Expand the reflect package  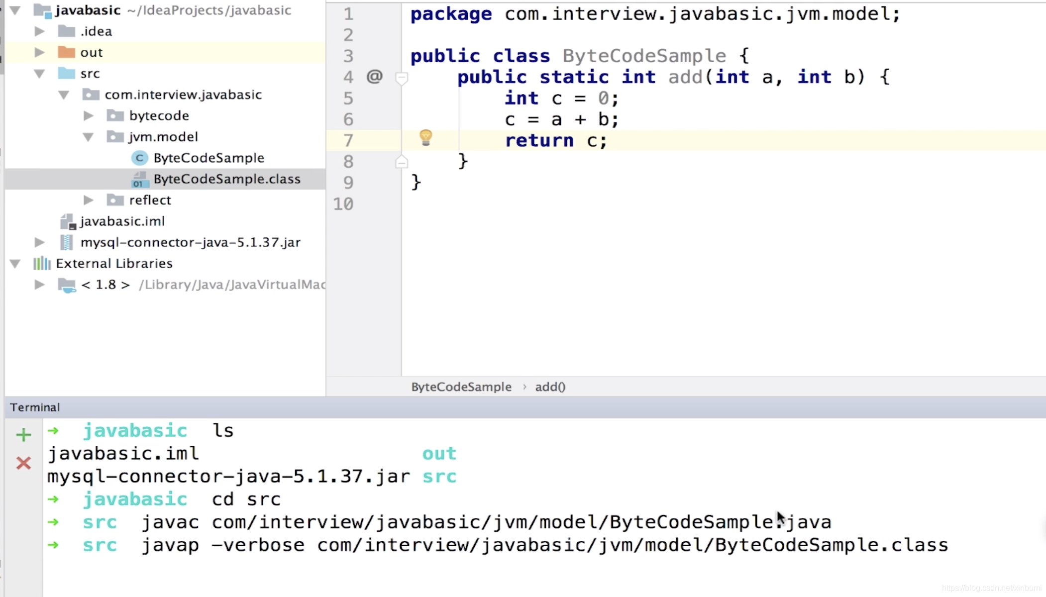click(88, 200)
